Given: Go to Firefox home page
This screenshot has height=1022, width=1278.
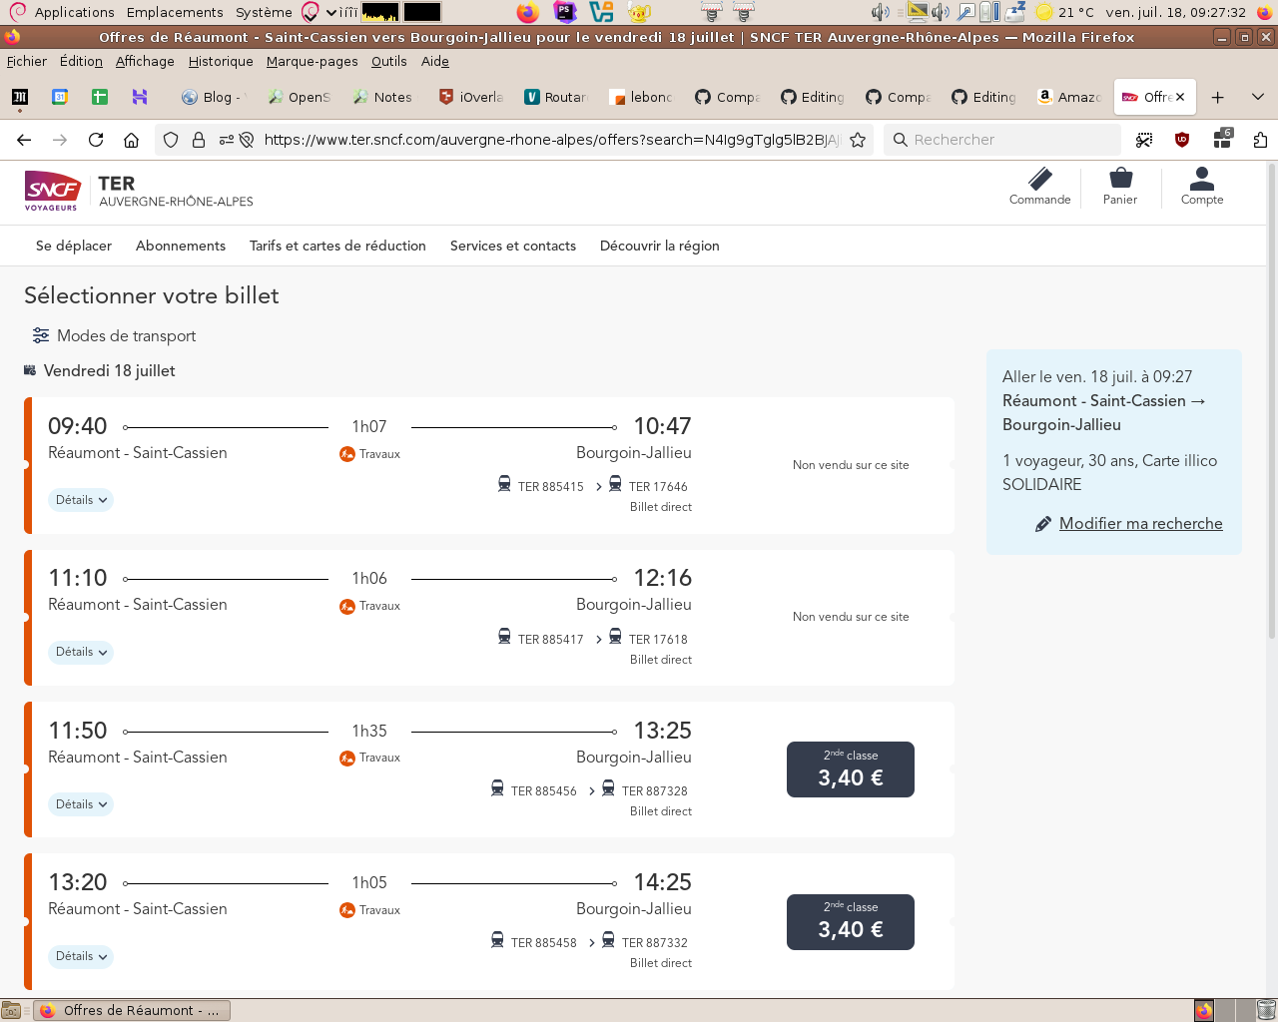Looking at the screenshot, I should pyautogui.click(x=131, y=140).
